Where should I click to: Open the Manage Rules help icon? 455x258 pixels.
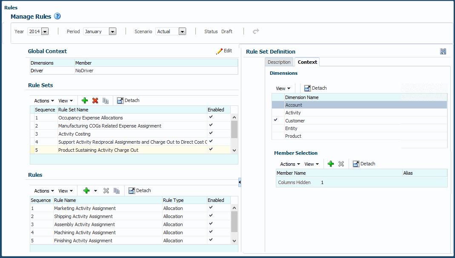(x=57, y=16)
